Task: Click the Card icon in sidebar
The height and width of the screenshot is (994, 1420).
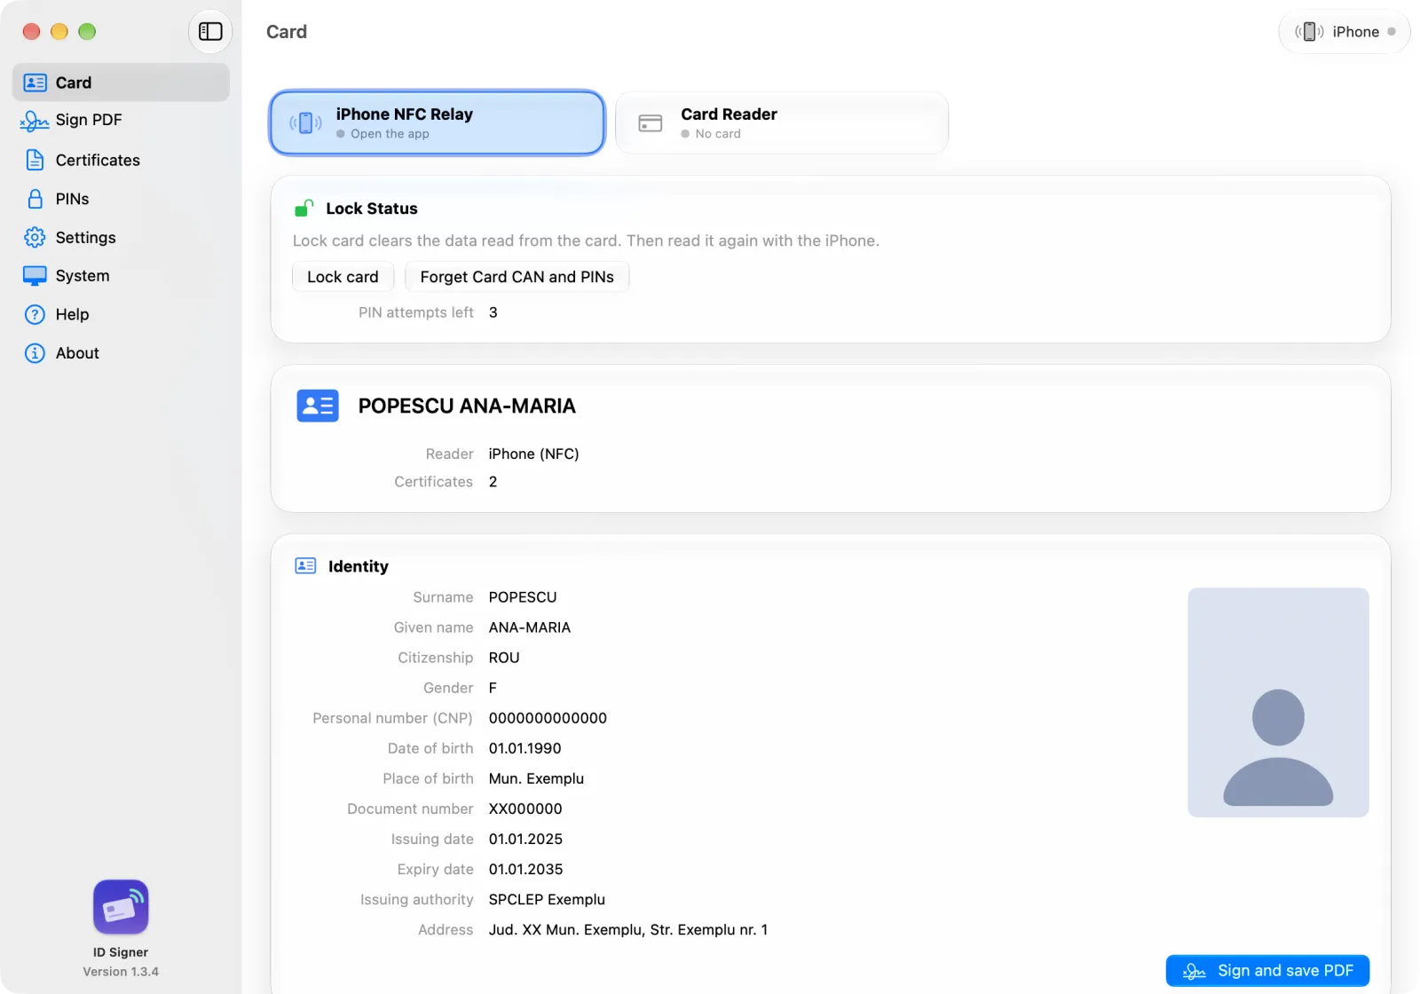Action: tap(35, 83)
